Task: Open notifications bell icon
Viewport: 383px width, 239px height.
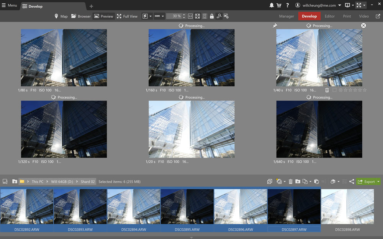Action: 272,5
